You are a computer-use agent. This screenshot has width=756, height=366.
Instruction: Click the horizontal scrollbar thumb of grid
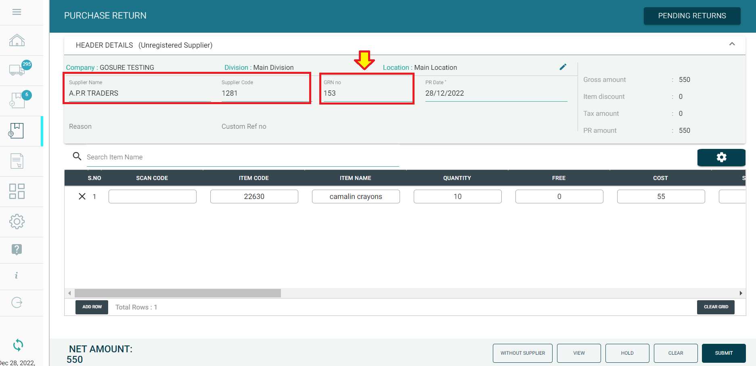pyautogui.click(x=178, y=293)
